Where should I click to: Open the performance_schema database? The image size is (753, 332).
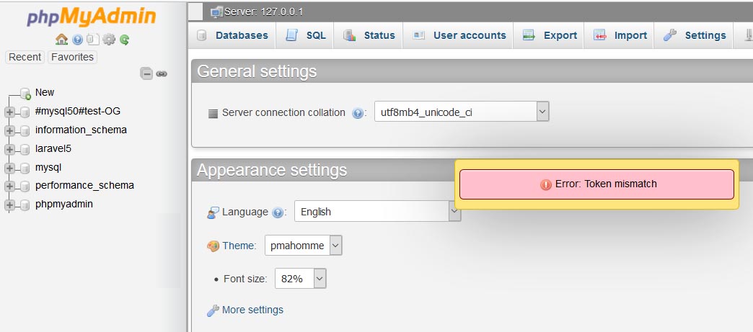(x=84, y=185)
